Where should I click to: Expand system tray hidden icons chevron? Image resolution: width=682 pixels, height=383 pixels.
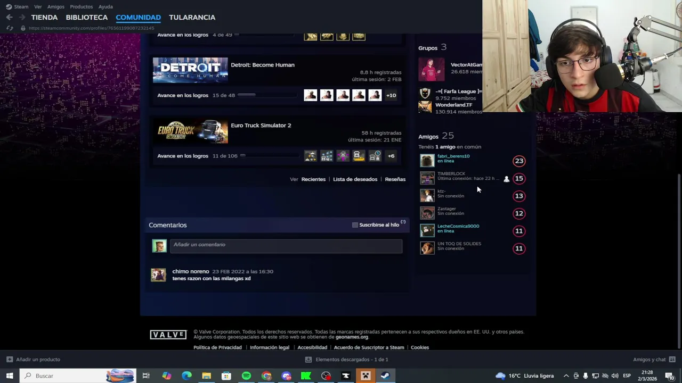click(566, 376)
